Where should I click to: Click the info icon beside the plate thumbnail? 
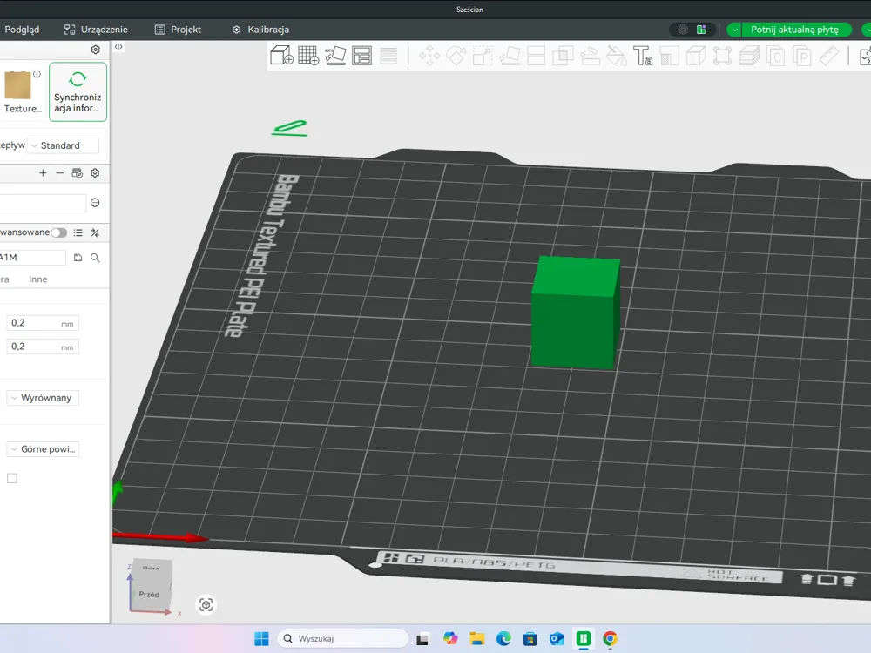tap(37, 74)
